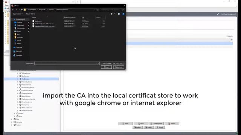The width and height of the screenshot is (241, 135).
Task: Sort files by the Typ column
Action: click(x=83, y=18)
